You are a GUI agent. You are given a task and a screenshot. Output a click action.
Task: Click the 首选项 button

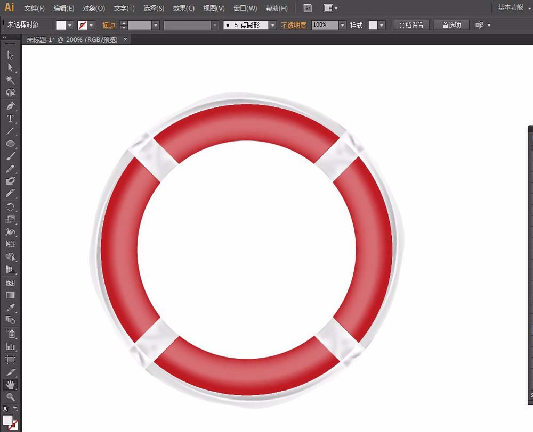click(x=451, y=25)
